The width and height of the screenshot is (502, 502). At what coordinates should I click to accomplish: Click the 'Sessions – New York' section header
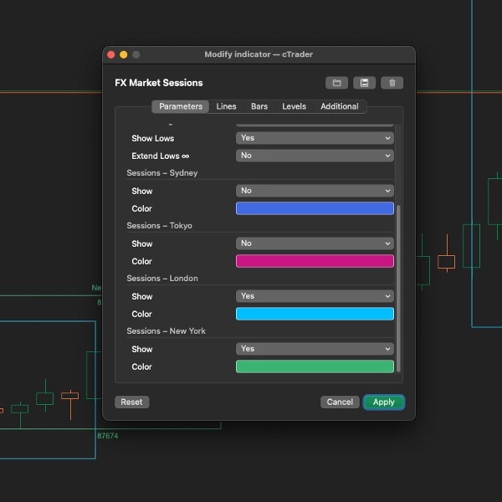[166, 331]
